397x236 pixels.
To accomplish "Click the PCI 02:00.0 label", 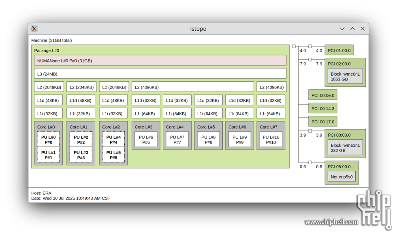I will (339, 64).
